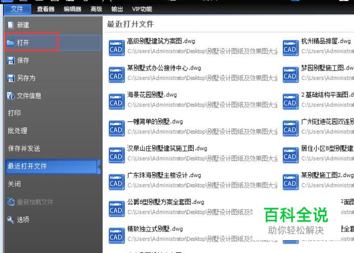Open recent file 公爵B型别墅方案全套图.dwg
Image resolution: width=354 pixels, height=253 pixels.
165,202
